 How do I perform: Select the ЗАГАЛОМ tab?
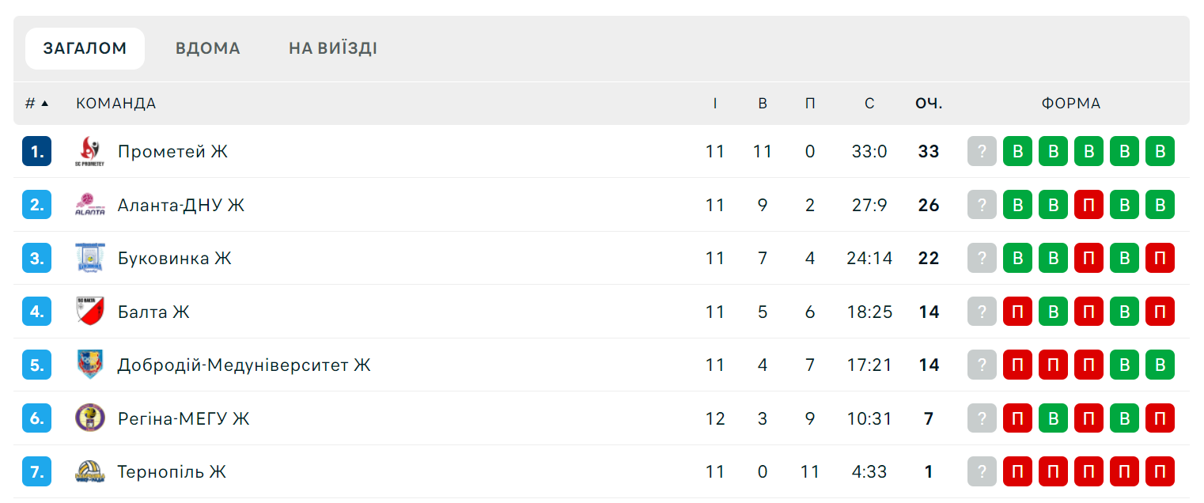coord(85,48)
